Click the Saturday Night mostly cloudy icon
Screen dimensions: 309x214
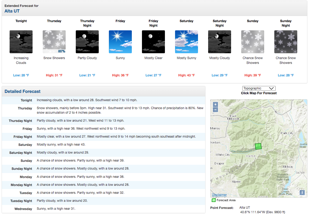(220, 42)
